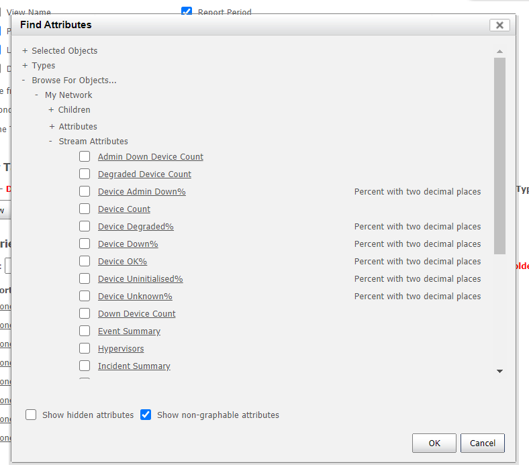Expand the Types tree node
The width and height of the screenshot is (529, 475).
click(25, 66)
